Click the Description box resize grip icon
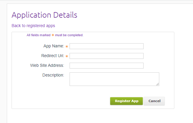The height and width of the screenshot is (123, 193). (x=157, y=84)
